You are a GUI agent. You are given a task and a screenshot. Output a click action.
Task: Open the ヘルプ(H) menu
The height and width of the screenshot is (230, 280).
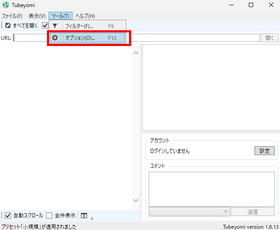[85, 16]
